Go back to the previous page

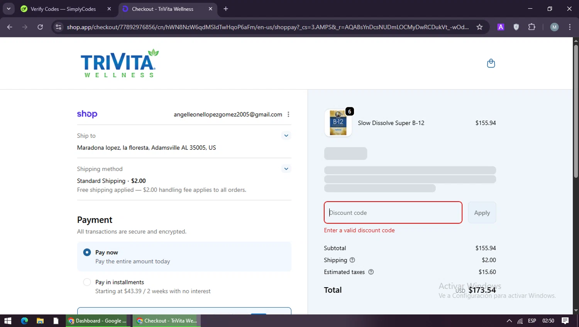[10, 27]
